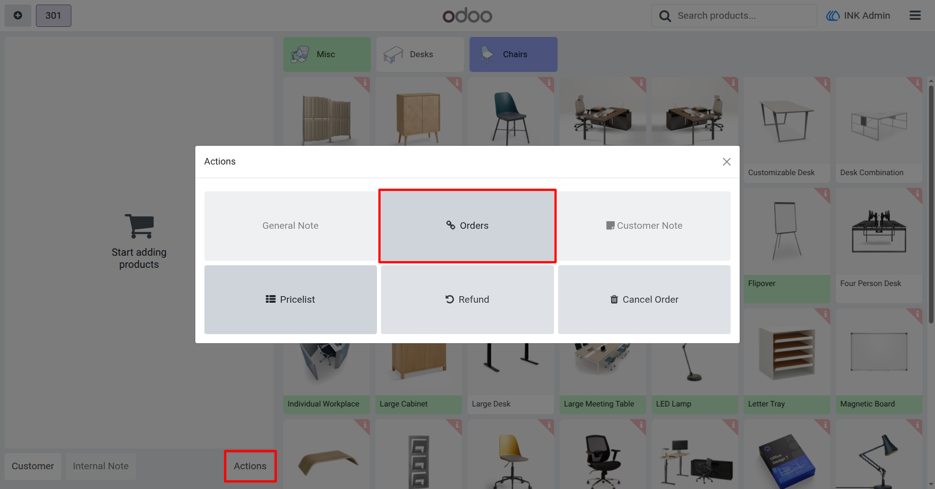This screenshot has width=935, height=489.
Task: Add Four Person Desk product
Action: (879, 246)
